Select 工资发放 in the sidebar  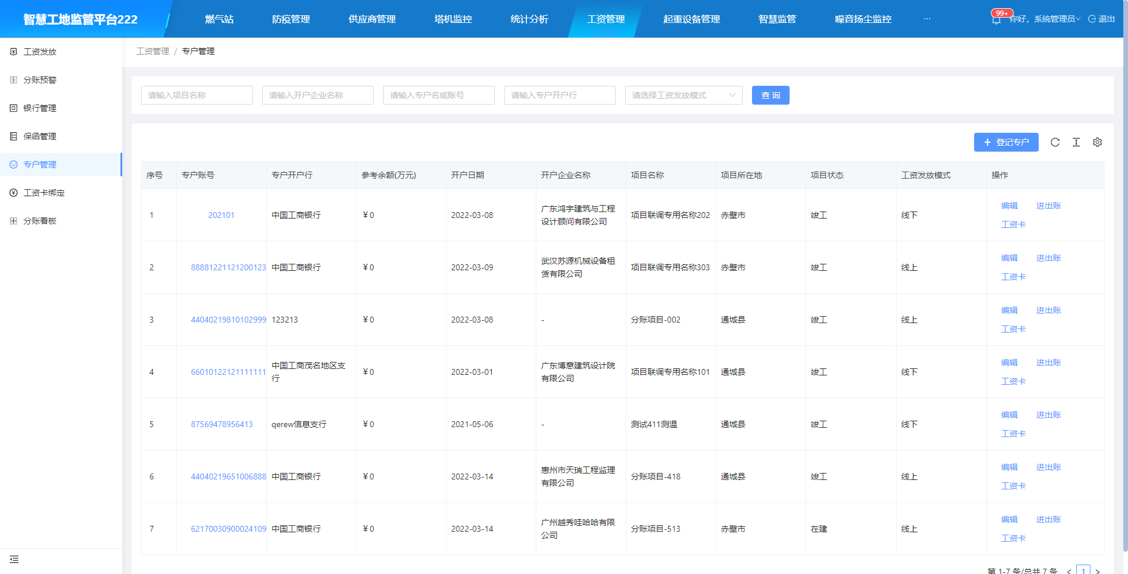(x=61, y=52)
